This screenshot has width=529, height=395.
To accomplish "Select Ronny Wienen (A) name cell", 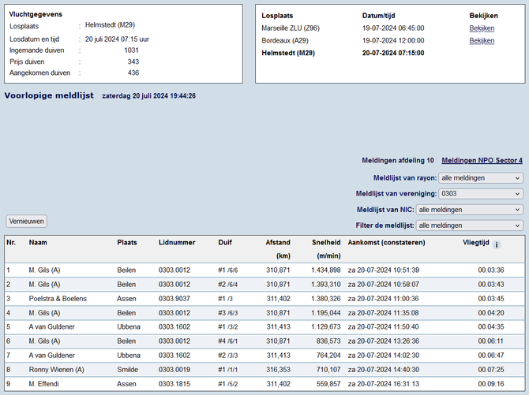I will 56,370.
